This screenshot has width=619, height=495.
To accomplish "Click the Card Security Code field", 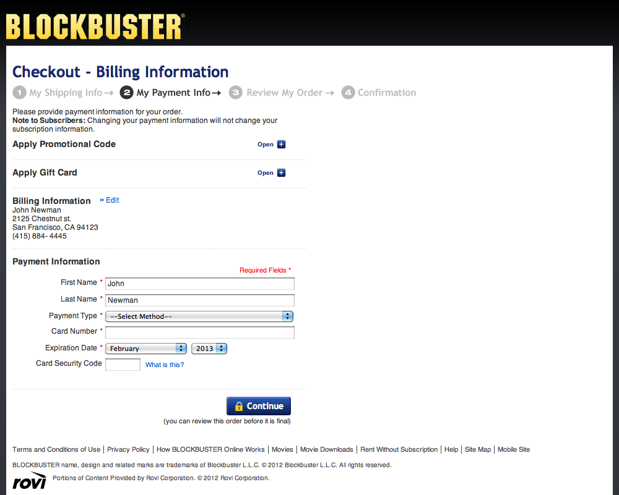I will (x=123, y=365).
